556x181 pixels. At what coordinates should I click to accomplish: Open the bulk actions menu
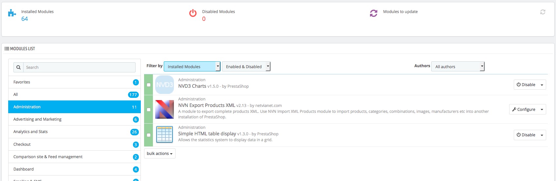[159, 154]
